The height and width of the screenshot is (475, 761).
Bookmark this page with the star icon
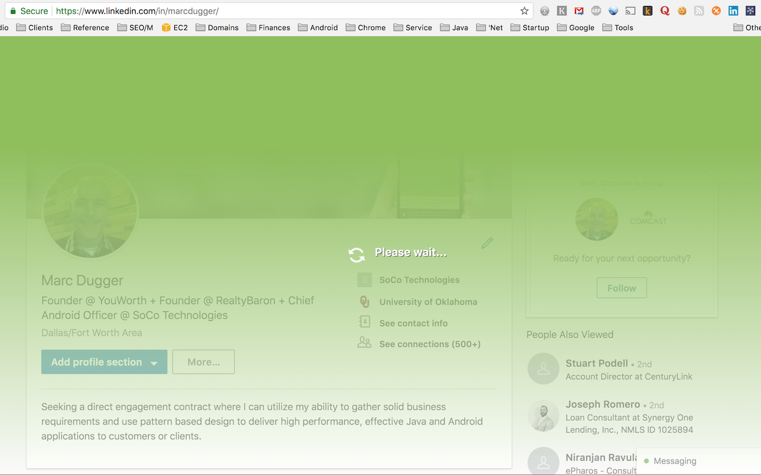click(x=524, y=11)
